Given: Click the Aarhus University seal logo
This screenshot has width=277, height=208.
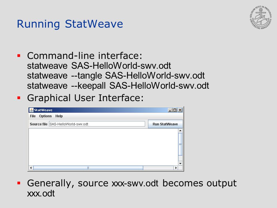Looking at the screenshot, I should coord(261,17).
